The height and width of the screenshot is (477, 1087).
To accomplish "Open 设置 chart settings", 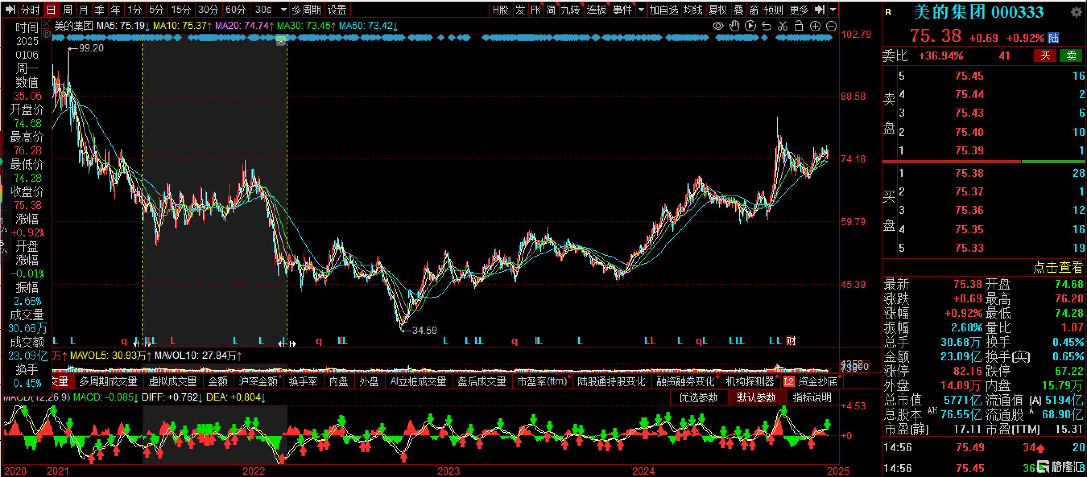I will coord(337,9).
